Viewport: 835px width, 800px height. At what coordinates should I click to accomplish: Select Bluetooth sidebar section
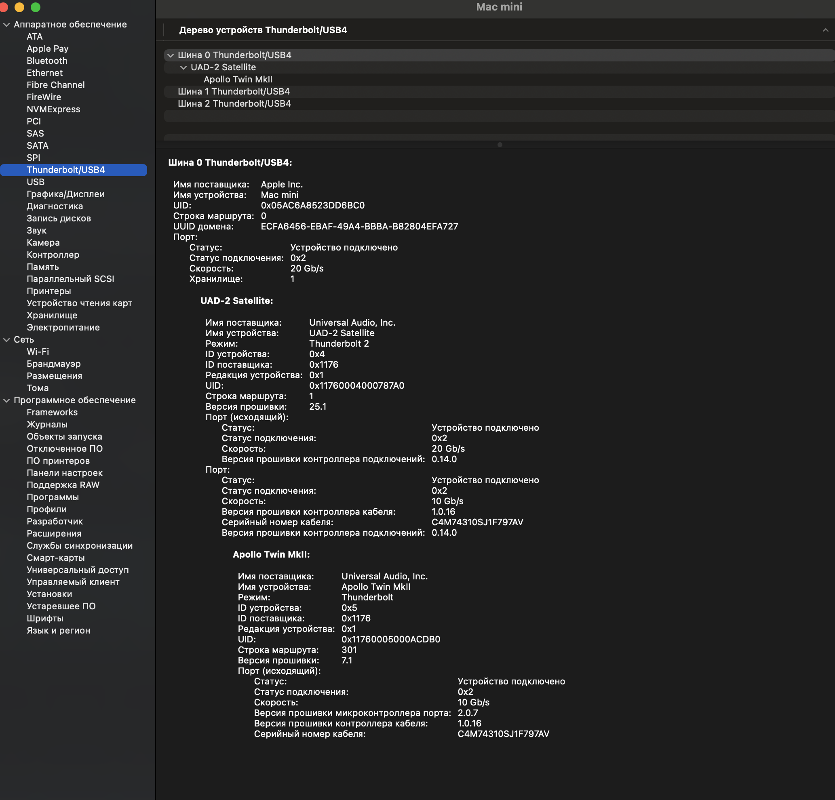tap(48, 60)
